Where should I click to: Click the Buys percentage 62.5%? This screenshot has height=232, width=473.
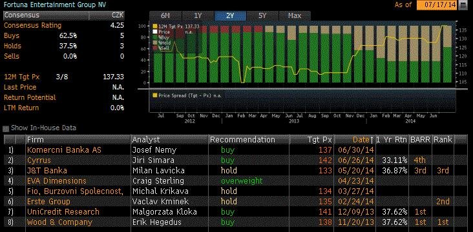pyautogui.click(x=68, y=36)
